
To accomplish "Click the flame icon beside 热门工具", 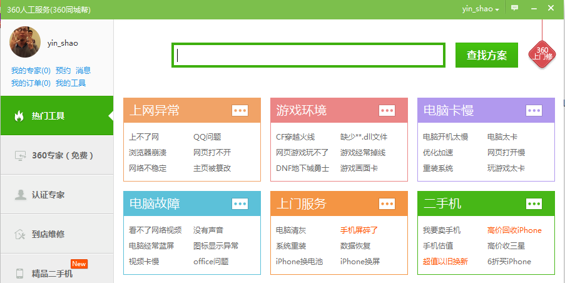I will [19, 116].
